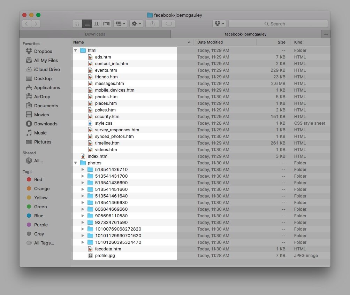350x295 pixels.
Task: Expand folder 513541426710
Action: (82, 169)
